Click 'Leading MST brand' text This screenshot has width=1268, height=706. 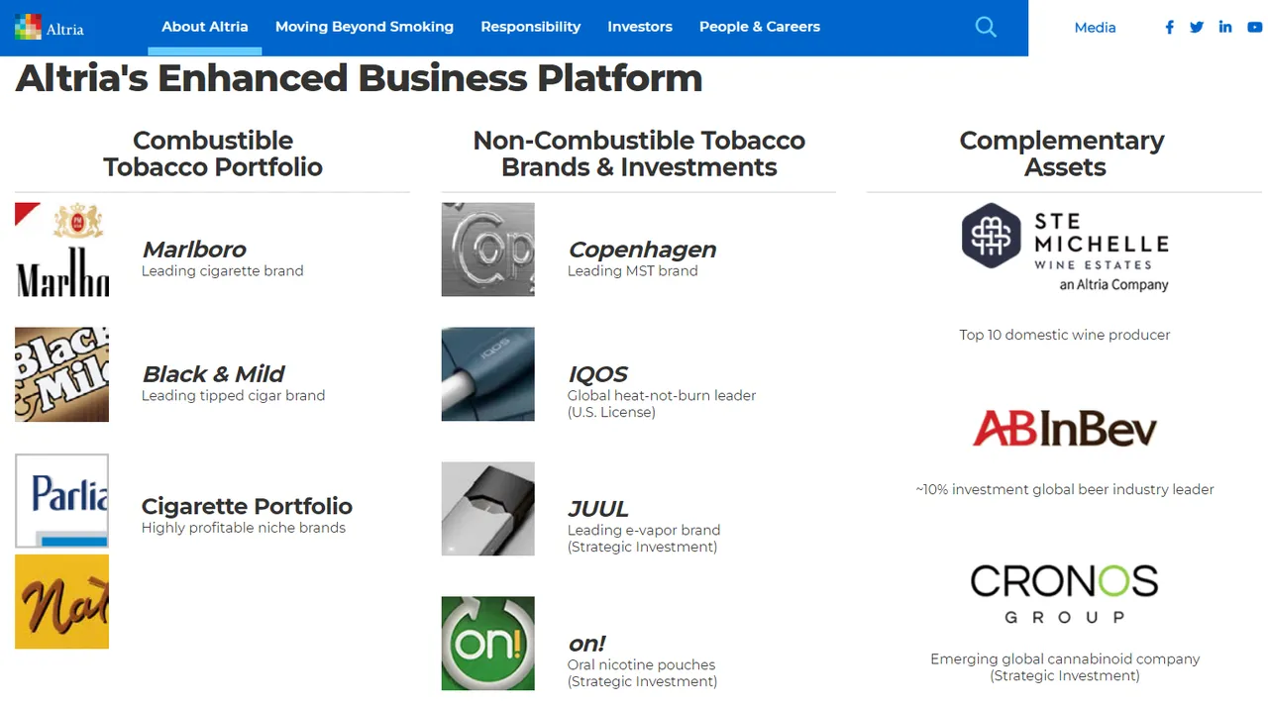[x=633, y=271]
